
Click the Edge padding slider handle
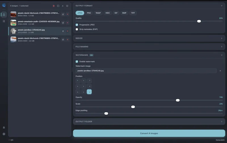(106, 113)
